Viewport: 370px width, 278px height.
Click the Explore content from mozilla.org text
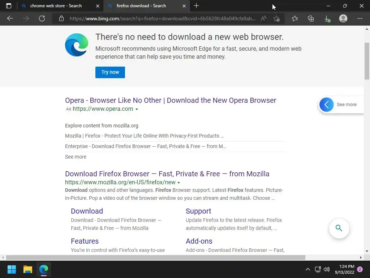[102, 126]
